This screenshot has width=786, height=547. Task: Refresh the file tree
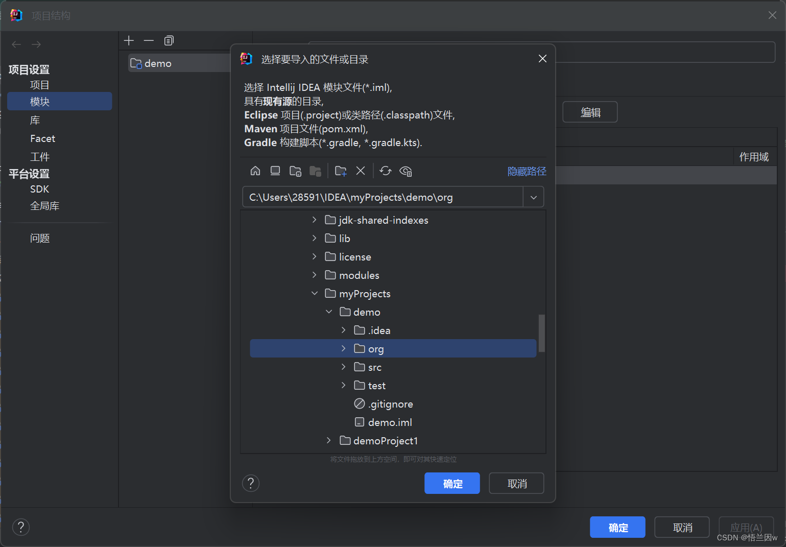[x=386, y=171]
